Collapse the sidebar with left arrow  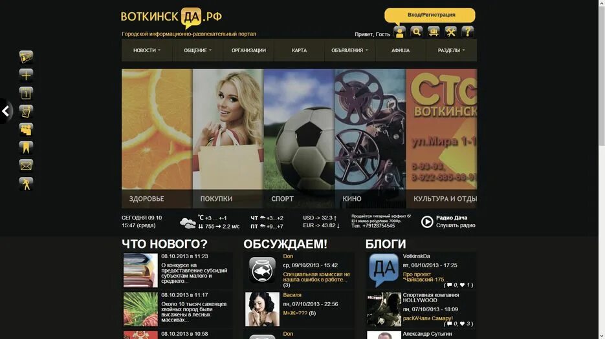(x=6, y=111)
